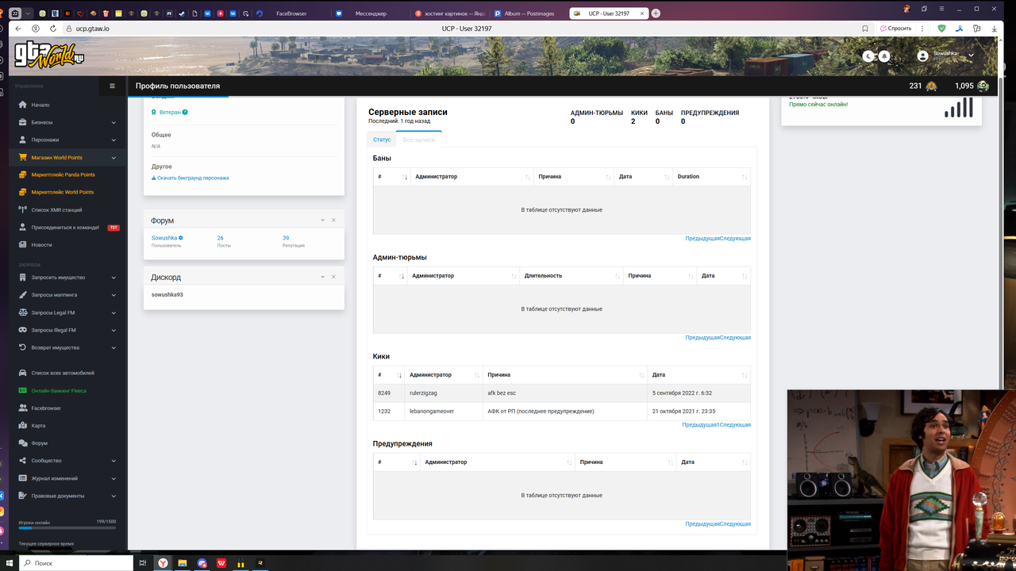Click the Сообщество share icon
1016x571 pixels.
(x=23, y=461)
